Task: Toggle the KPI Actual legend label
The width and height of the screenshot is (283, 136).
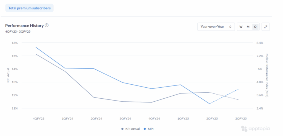Action: (x=132, y=129)
